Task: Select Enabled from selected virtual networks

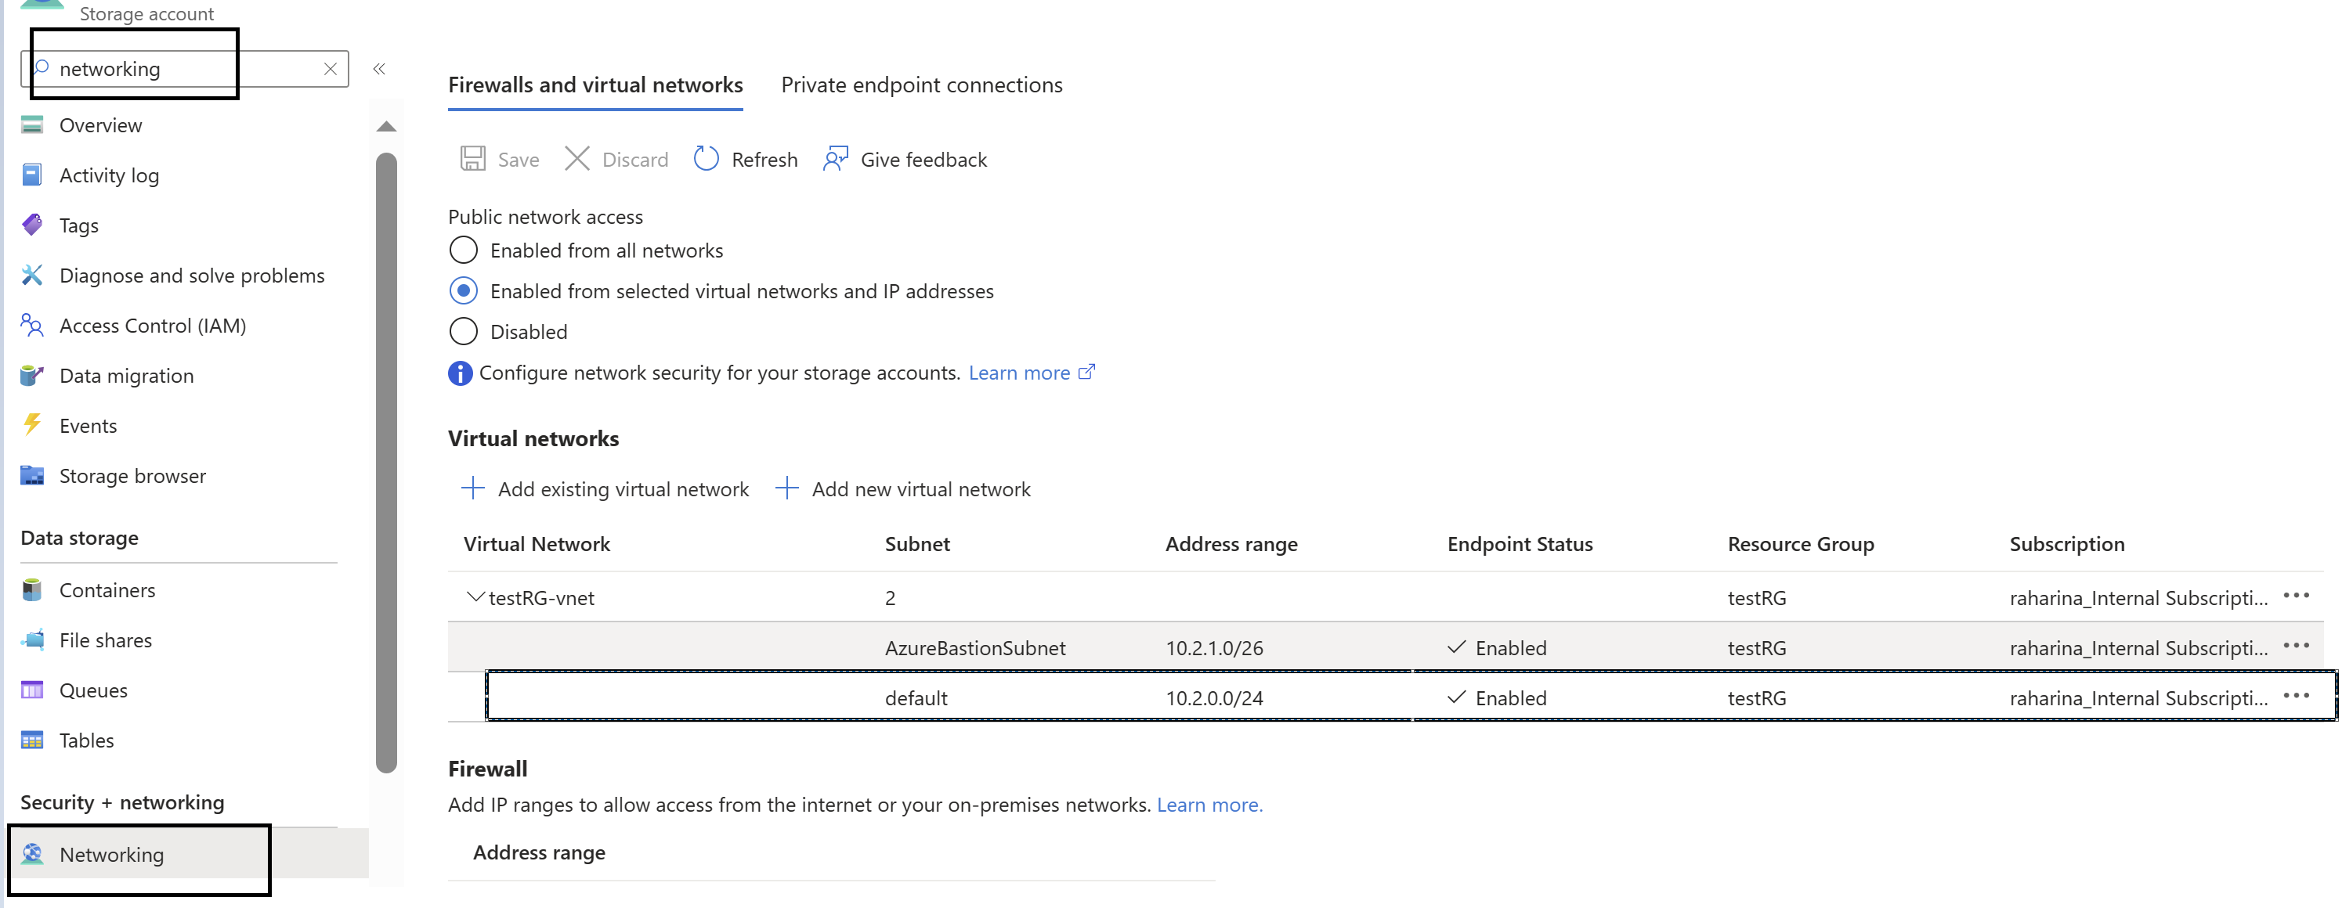Action: pyautogui.click(x=464, y=290)
